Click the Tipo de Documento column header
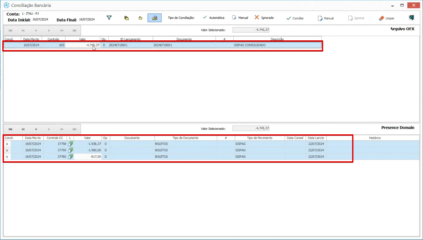The height and width of the screenshot is (240, 423). 186,138
